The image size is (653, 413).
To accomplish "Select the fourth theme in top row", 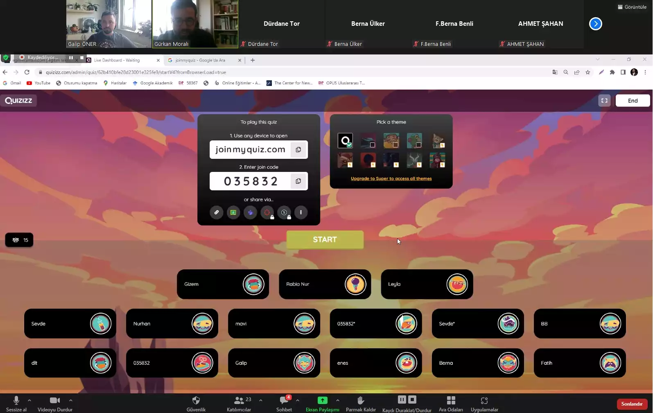I will point(414,141).
